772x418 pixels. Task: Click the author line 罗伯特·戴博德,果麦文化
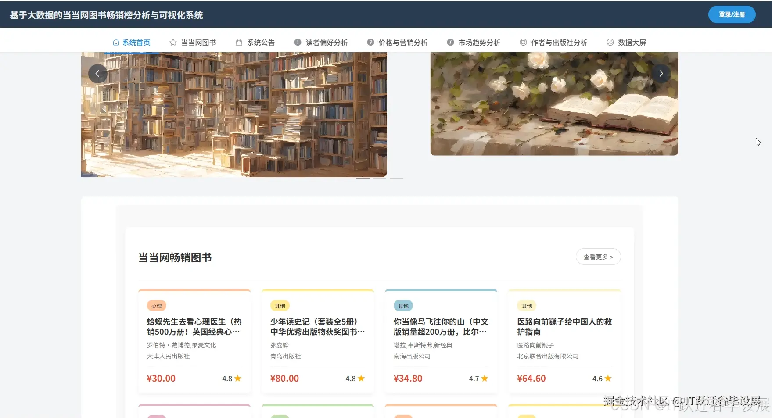click(182, 345)
